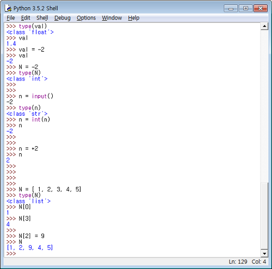Click the scrollbar up arrow

[264, 26]
